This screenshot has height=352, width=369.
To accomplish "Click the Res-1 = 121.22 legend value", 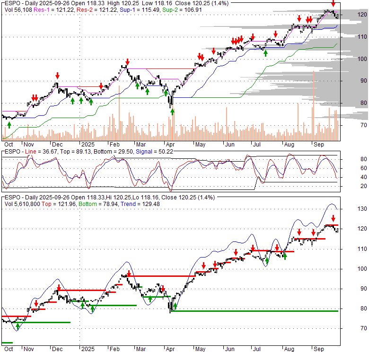I will [54, 10].
